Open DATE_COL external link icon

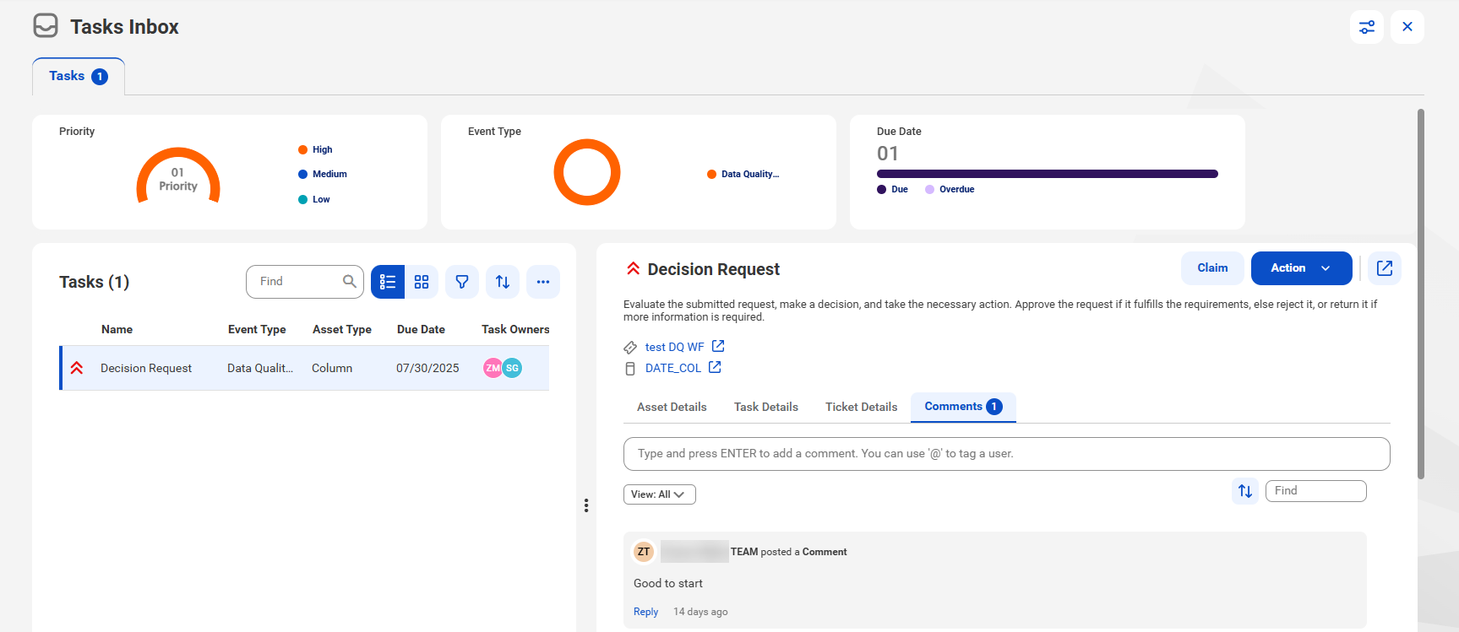click(x=715, y=367)
